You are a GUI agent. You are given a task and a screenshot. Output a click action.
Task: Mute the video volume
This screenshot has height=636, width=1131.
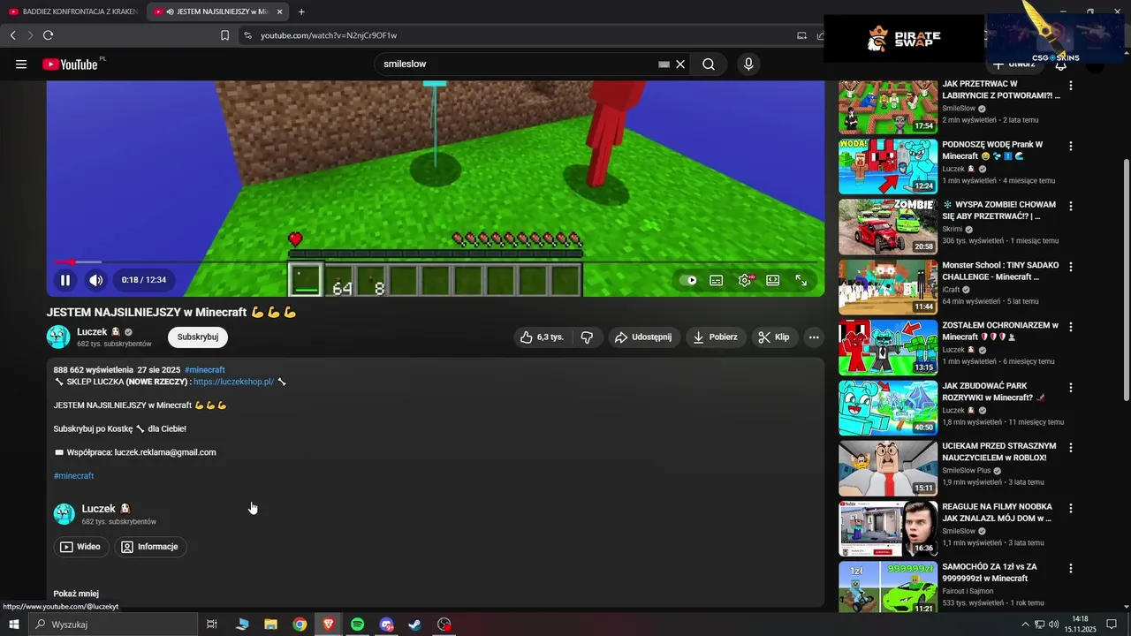pyautogui.click(x=96, y=280)
